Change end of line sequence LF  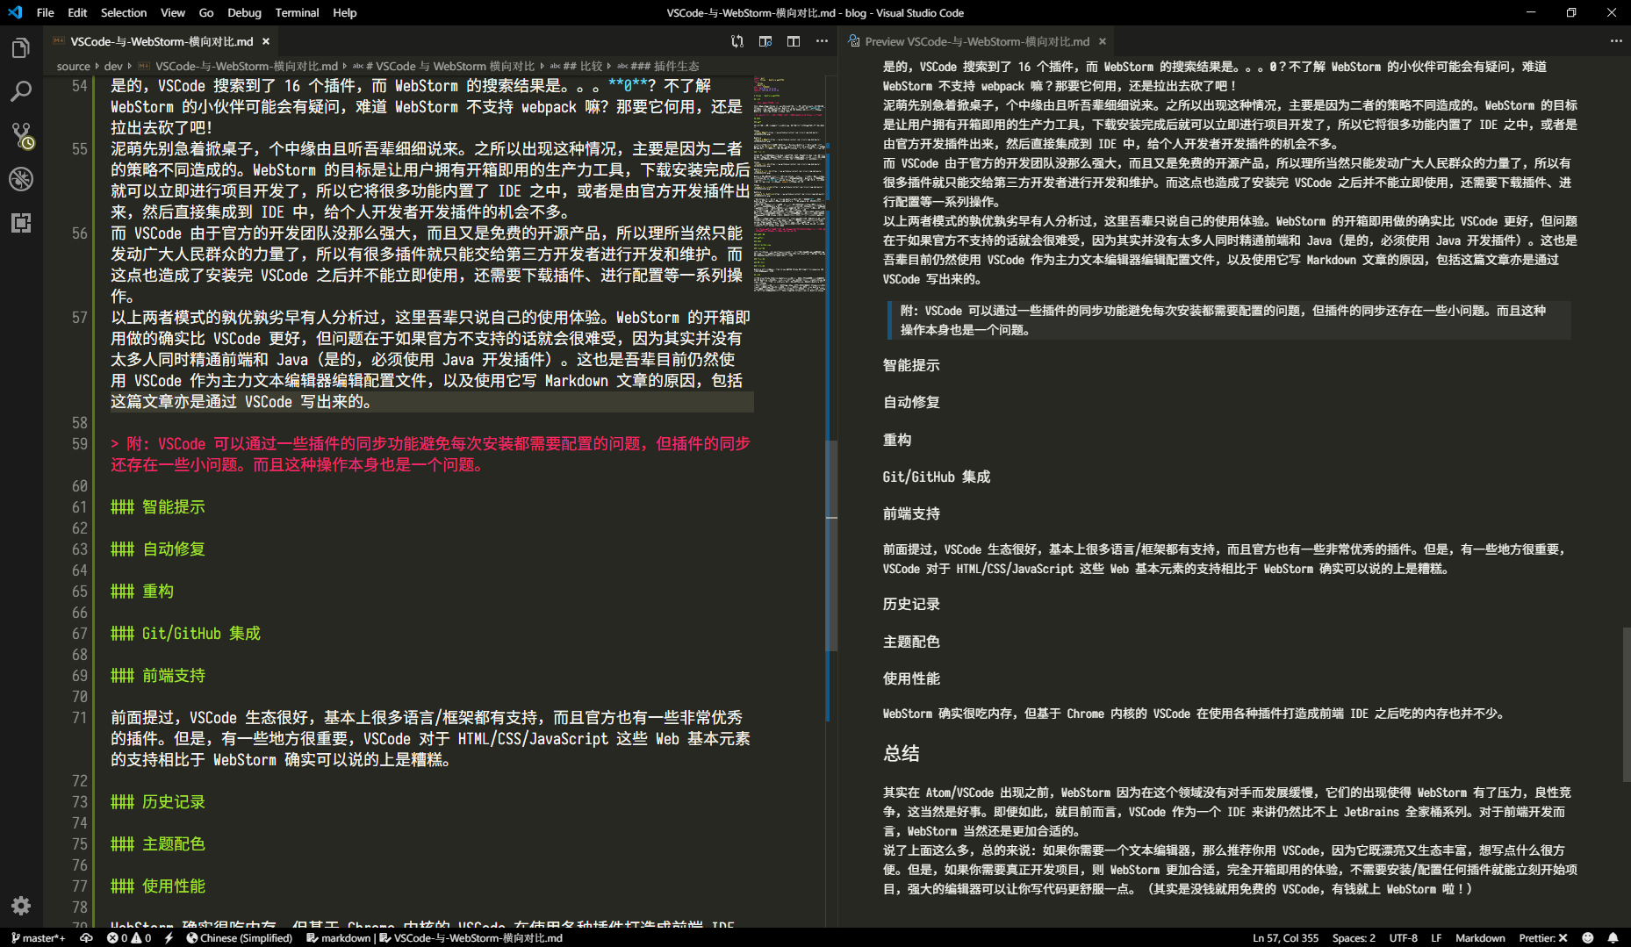click(x=1436, y=937)
